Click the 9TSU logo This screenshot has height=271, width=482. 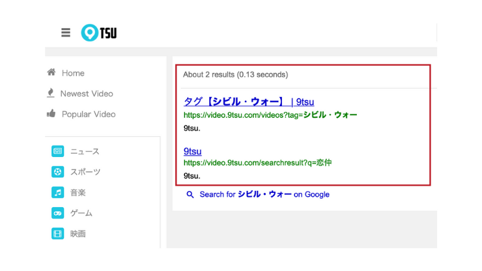(x=99, y=33)
